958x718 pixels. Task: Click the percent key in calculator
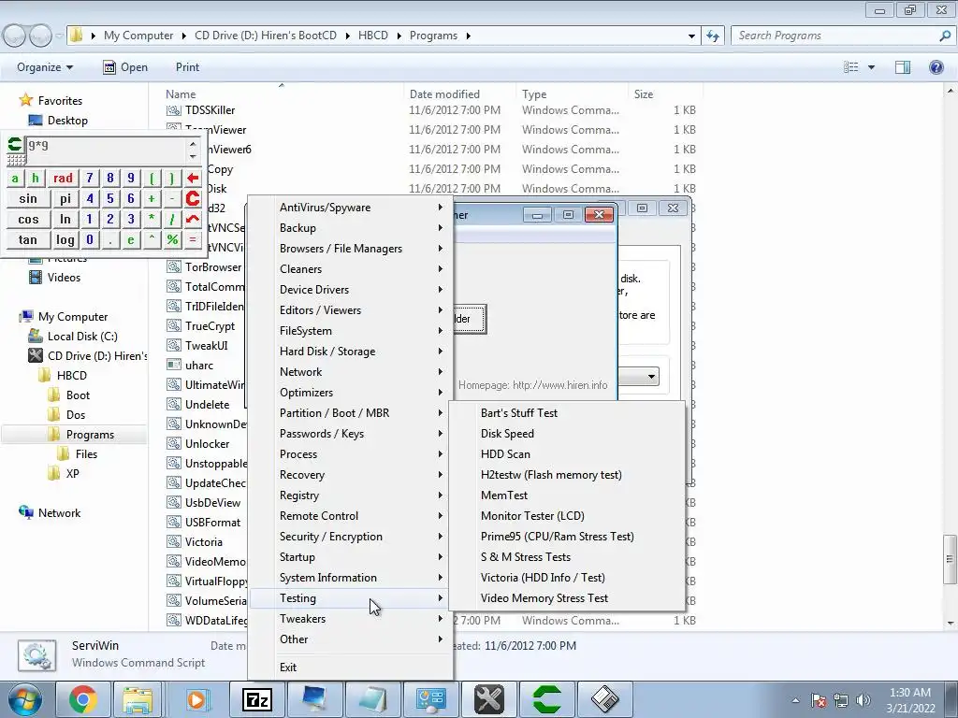click(x=172, y=240)
